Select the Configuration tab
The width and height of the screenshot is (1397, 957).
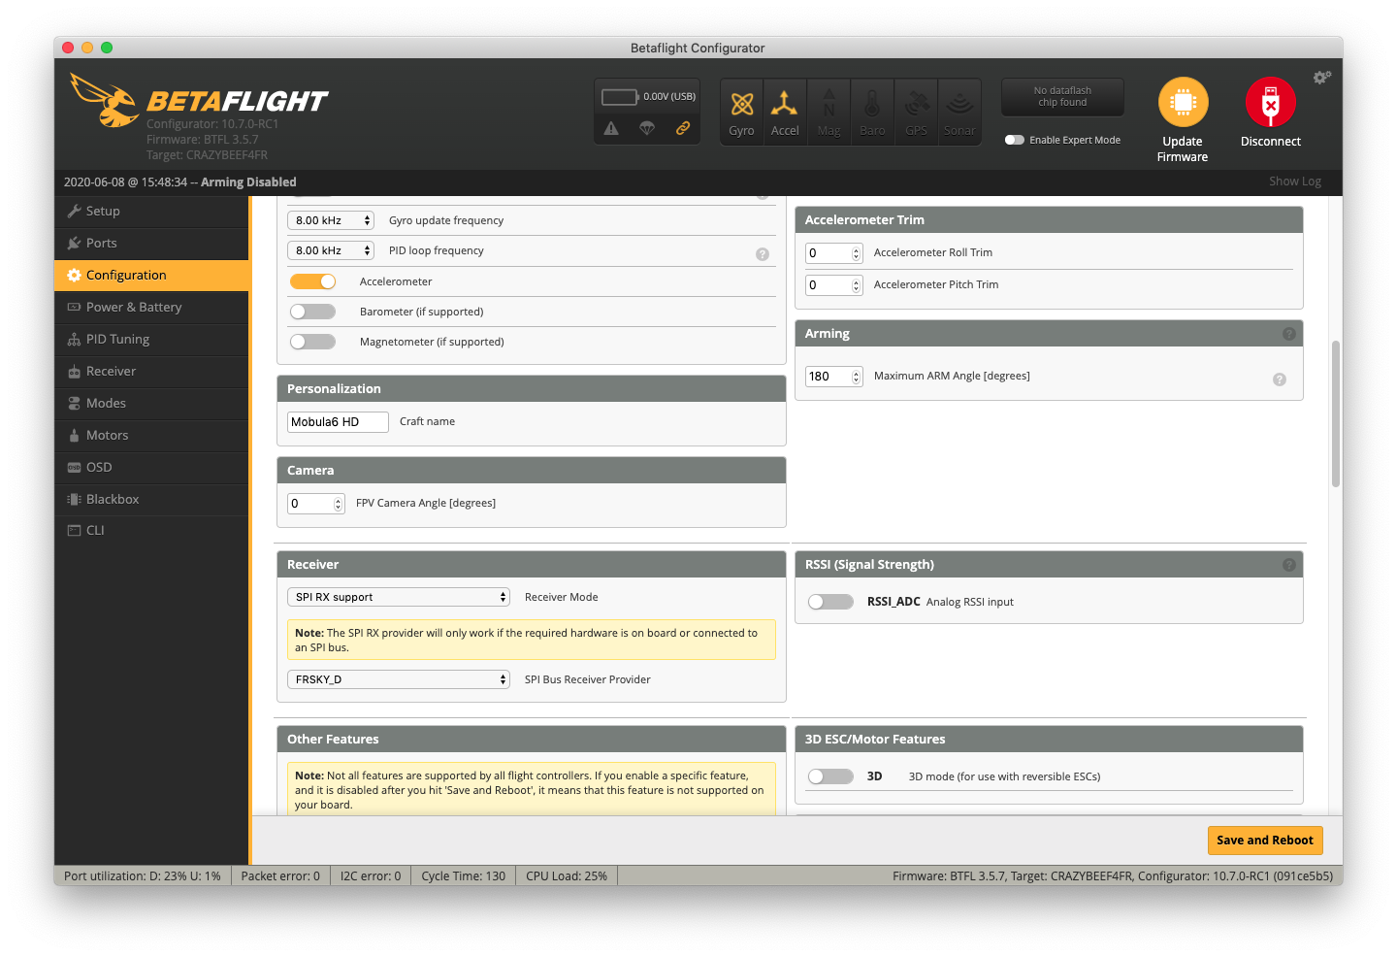click(152, 276)
